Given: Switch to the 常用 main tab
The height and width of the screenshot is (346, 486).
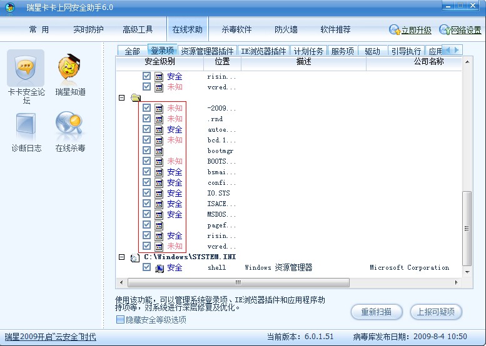Looking at the screenshot, I should click(x=39, y=30).
